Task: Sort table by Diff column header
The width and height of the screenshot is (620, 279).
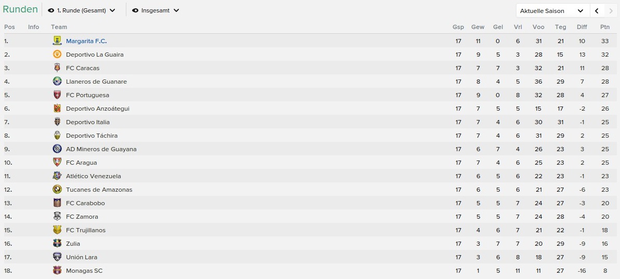Action: (582, 27)
